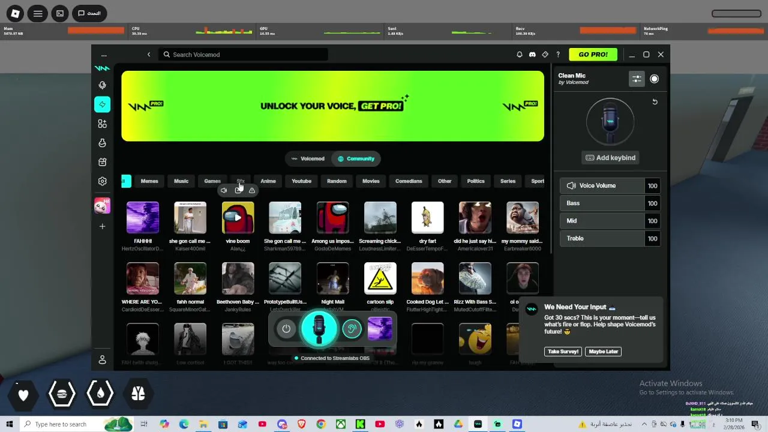
Task: Click the Roblox logo icon at top left
Action: click(x=16, y=13)
